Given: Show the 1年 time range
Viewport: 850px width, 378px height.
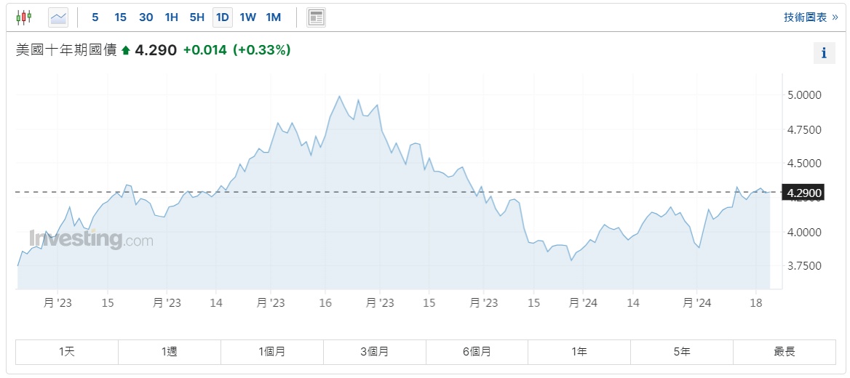Looking at the screenshot, I should [x=579, y=352].
